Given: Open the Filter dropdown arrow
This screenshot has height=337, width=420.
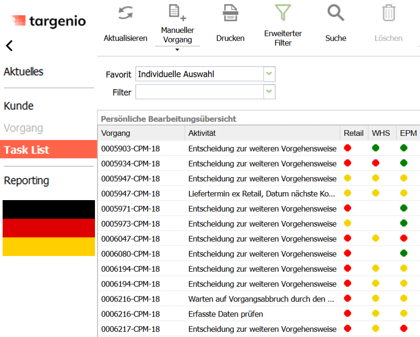Looking at the screenshot, I should [269, 92].
